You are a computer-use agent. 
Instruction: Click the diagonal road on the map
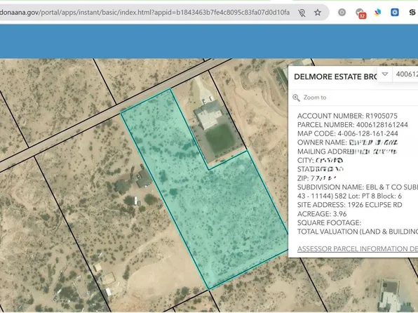pyautogui.click(x=112, y=112)
